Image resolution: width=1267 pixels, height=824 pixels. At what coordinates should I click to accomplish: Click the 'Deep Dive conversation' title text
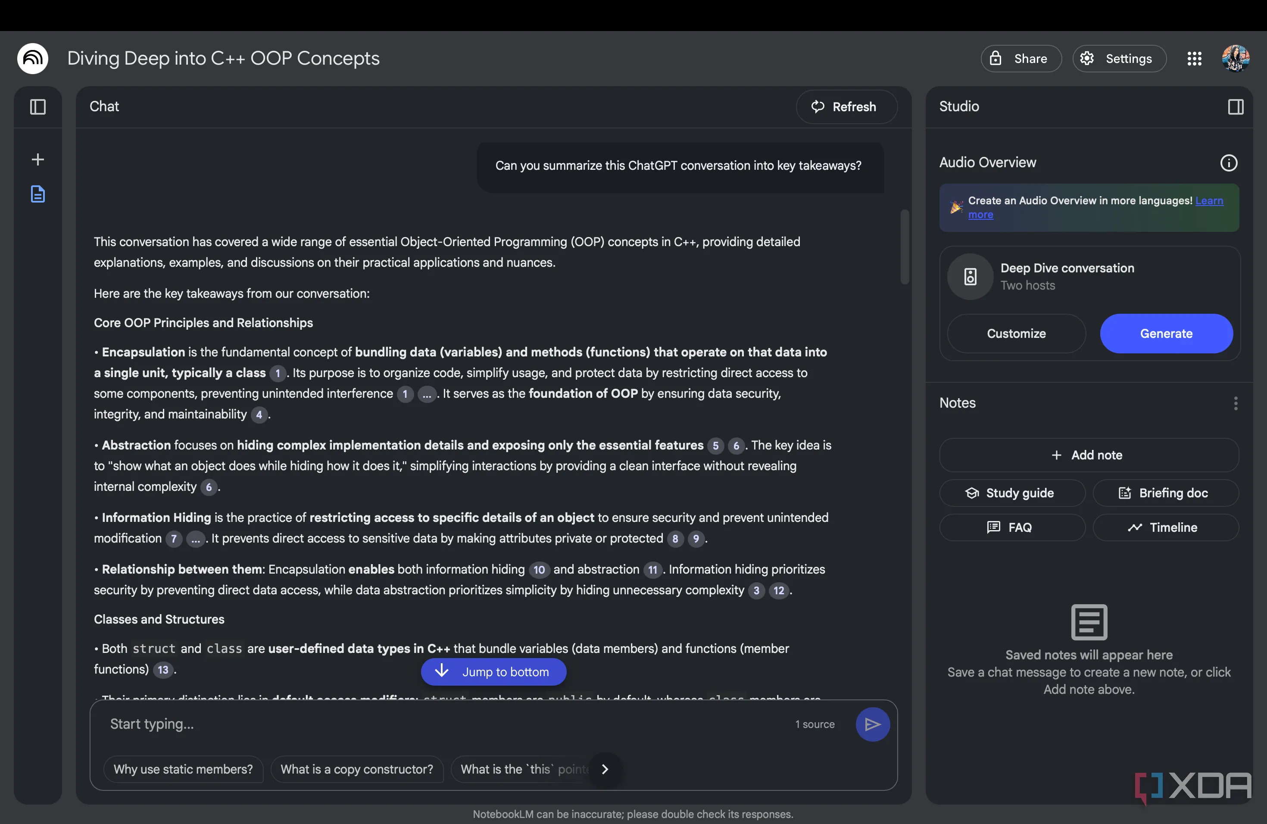(1067, 268)
